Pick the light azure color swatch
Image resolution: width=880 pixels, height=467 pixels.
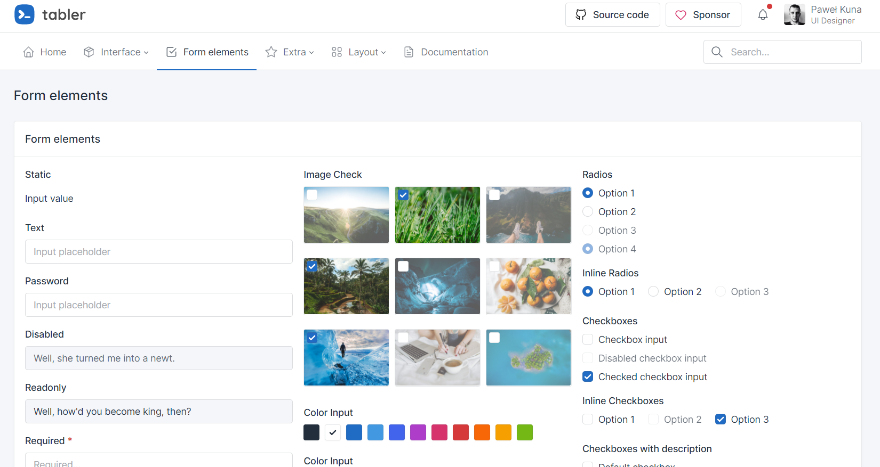(x=375, y=432)
